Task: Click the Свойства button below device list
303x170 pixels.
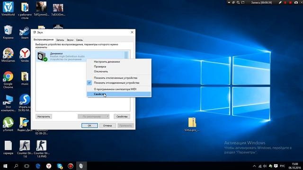Action: [x=122, y=117]
